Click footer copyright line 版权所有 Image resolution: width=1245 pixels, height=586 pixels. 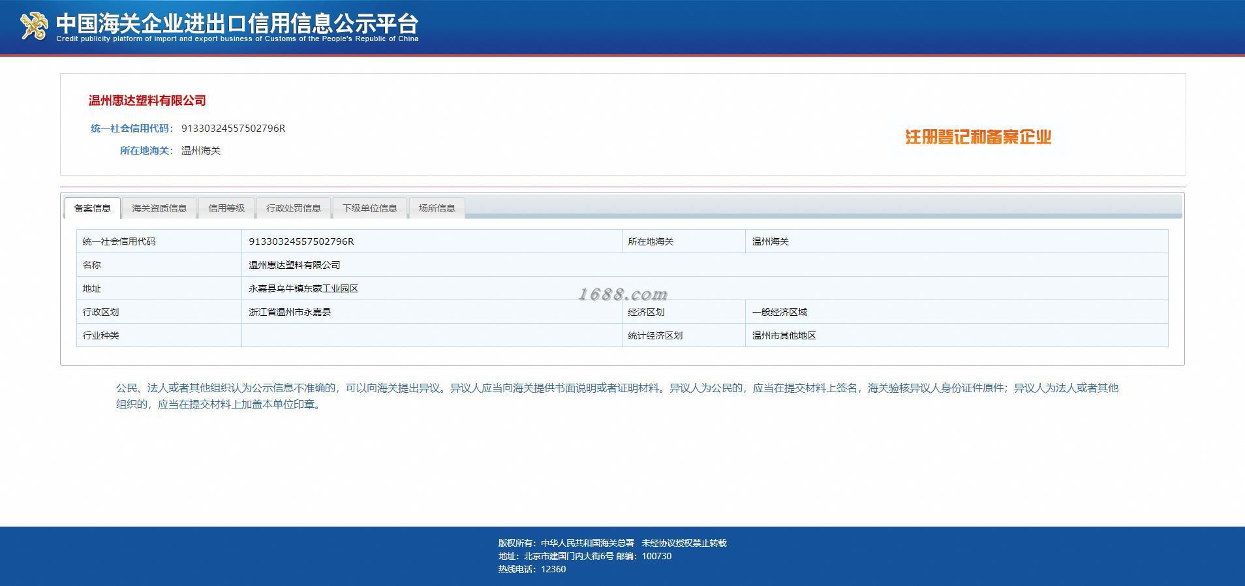point(612,543)
